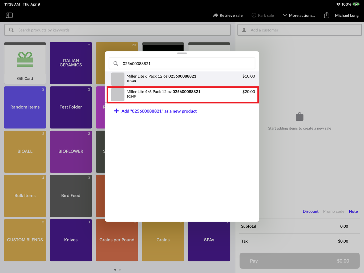Click the popup drag handle
Viewport: 364px width, 273px height.
[182, 53]
